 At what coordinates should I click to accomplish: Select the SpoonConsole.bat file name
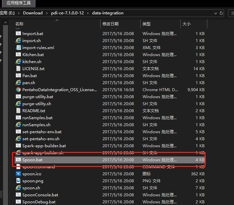coord(40,195)
